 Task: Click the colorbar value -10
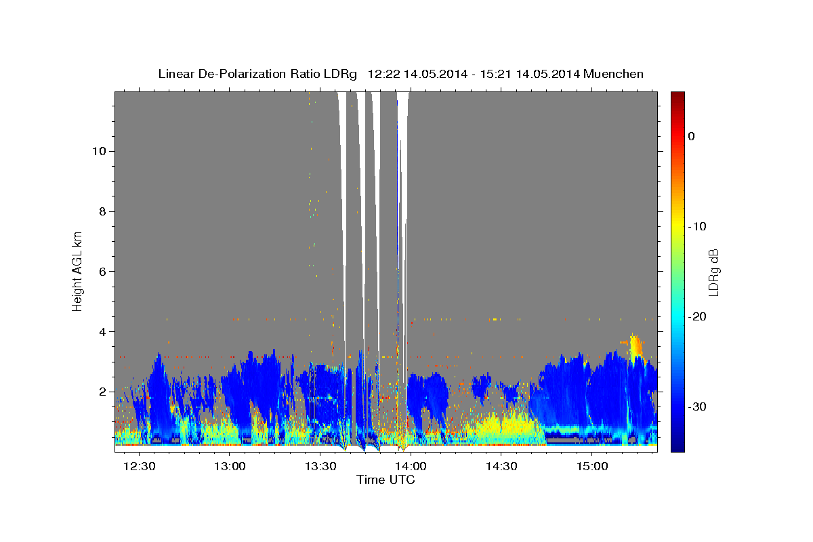[697, 226]
